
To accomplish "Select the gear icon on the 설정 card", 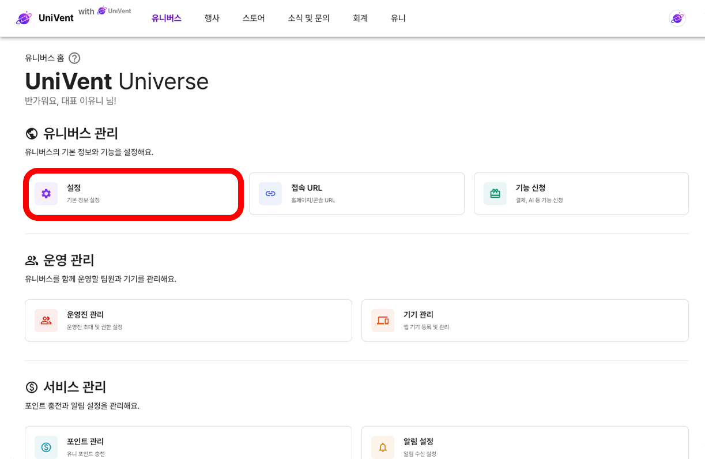I will click(46, 193).
